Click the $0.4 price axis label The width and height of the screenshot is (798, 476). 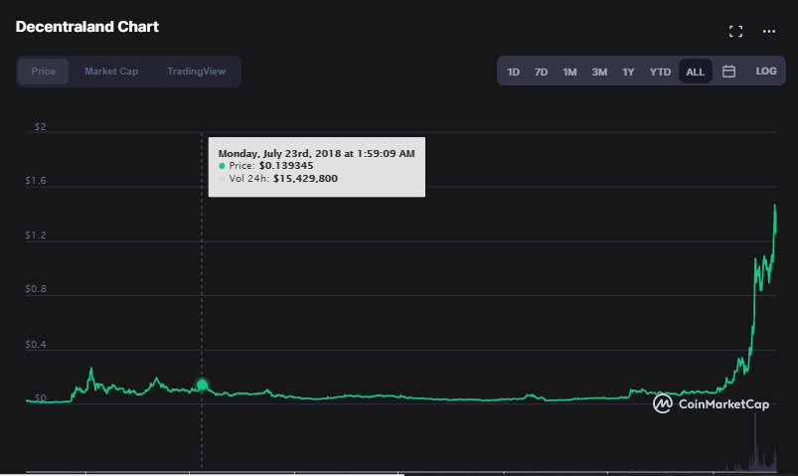tap(36, 345)
